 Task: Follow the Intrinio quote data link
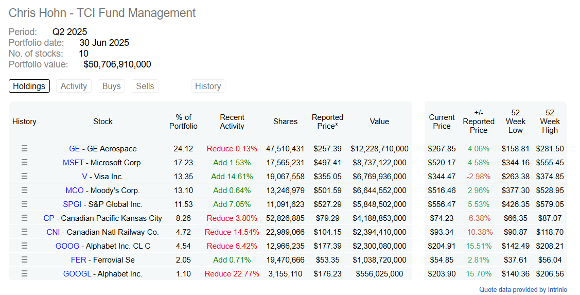pos(523,289)
